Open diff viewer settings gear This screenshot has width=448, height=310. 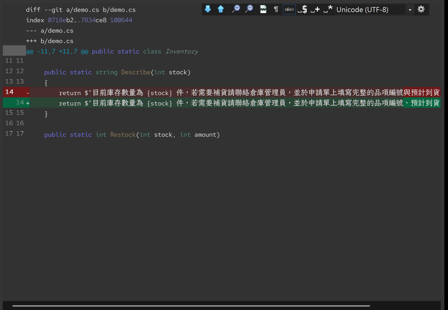(x=421, y=9)
